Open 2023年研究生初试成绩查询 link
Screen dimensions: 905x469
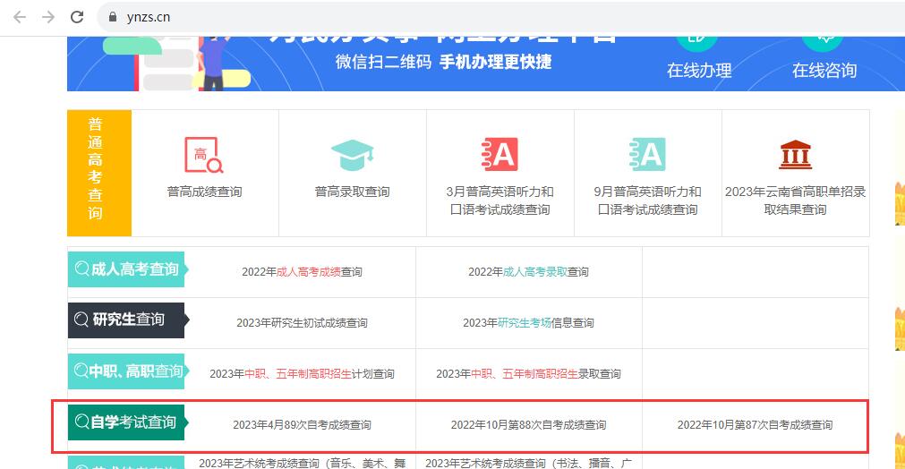(302, 323)
